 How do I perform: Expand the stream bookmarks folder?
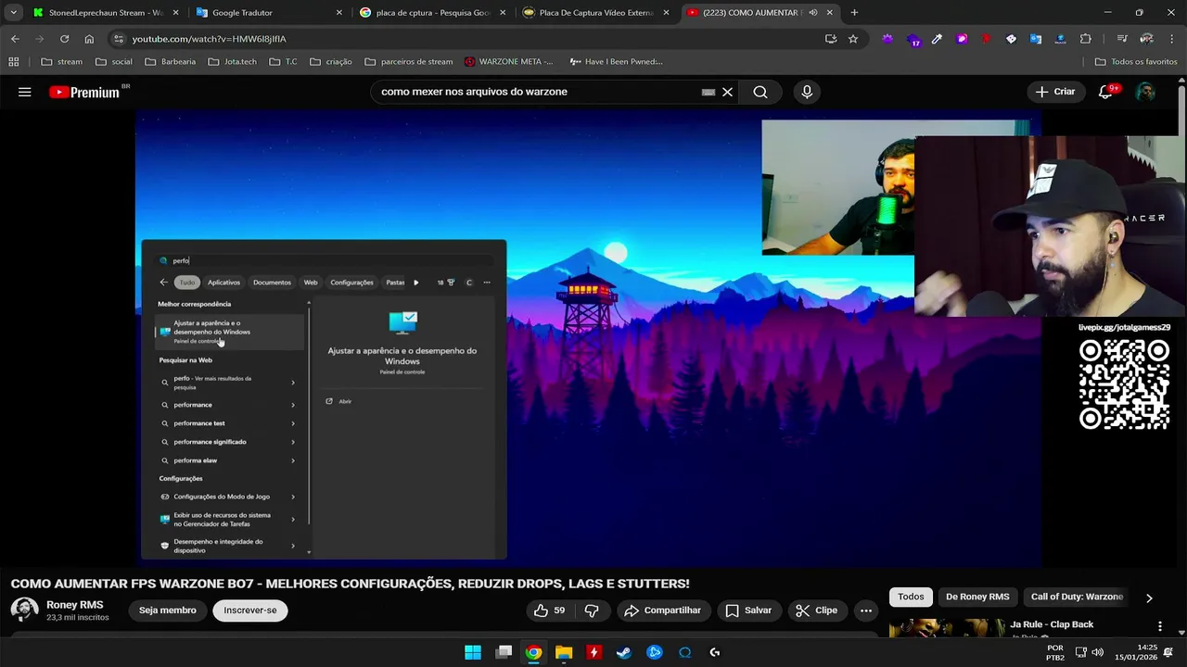(62, 62)
